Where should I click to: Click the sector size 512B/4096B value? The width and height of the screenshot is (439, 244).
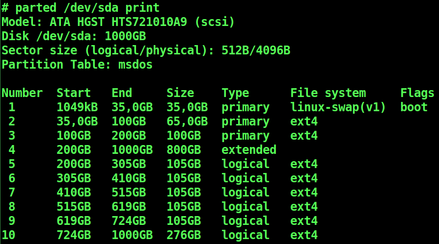click(256, 50)
